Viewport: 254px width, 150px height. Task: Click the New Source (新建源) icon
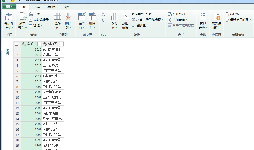pos(227,14)
